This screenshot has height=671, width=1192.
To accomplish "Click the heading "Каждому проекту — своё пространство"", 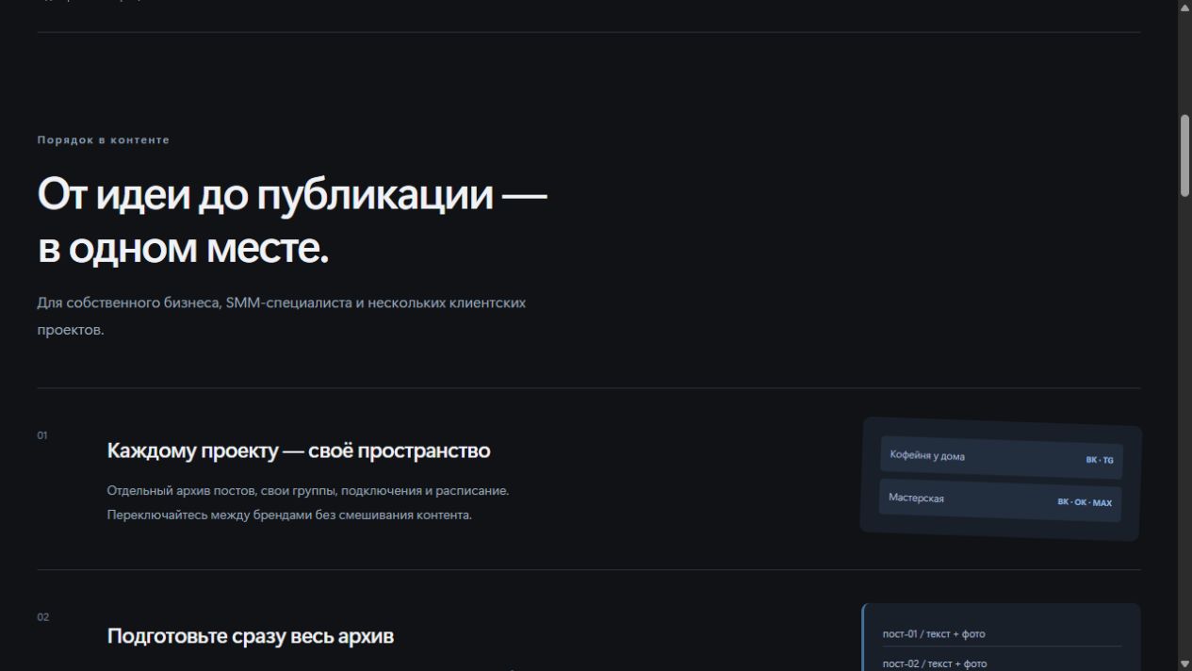I will tap(299, 450).
